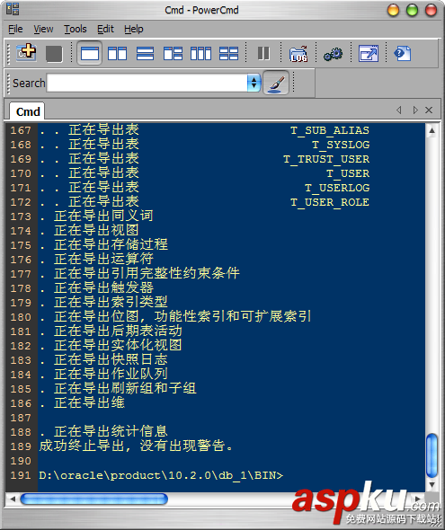Click line 184 text 正在导出作业队列
Image resolution: width=445 pixels, height=530 pixels.
pyautogui.click(x=111, y=375)
